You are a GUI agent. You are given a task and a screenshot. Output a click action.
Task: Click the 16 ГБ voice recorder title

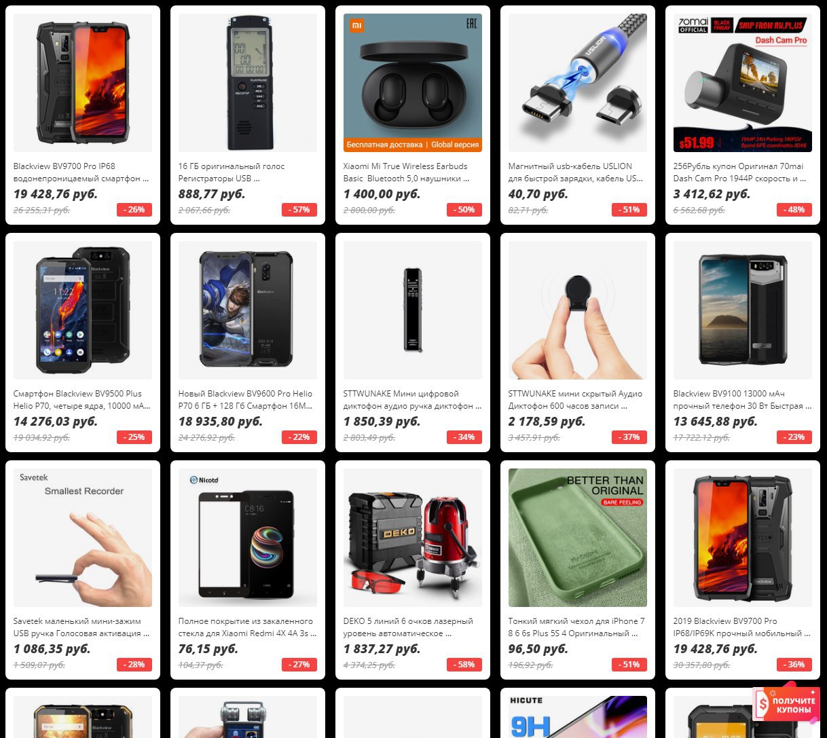coord(232,172)
